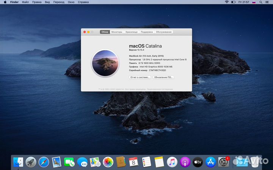Select the Обзор tab

105,32
